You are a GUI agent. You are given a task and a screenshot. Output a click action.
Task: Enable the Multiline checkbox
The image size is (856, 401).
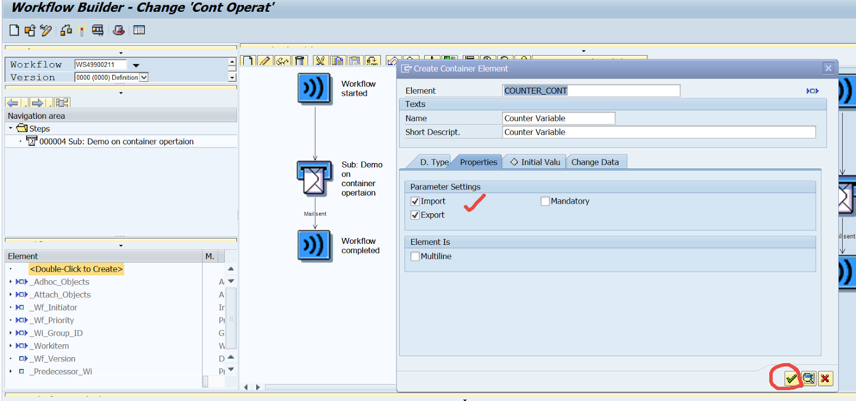[x=415, y=256]
